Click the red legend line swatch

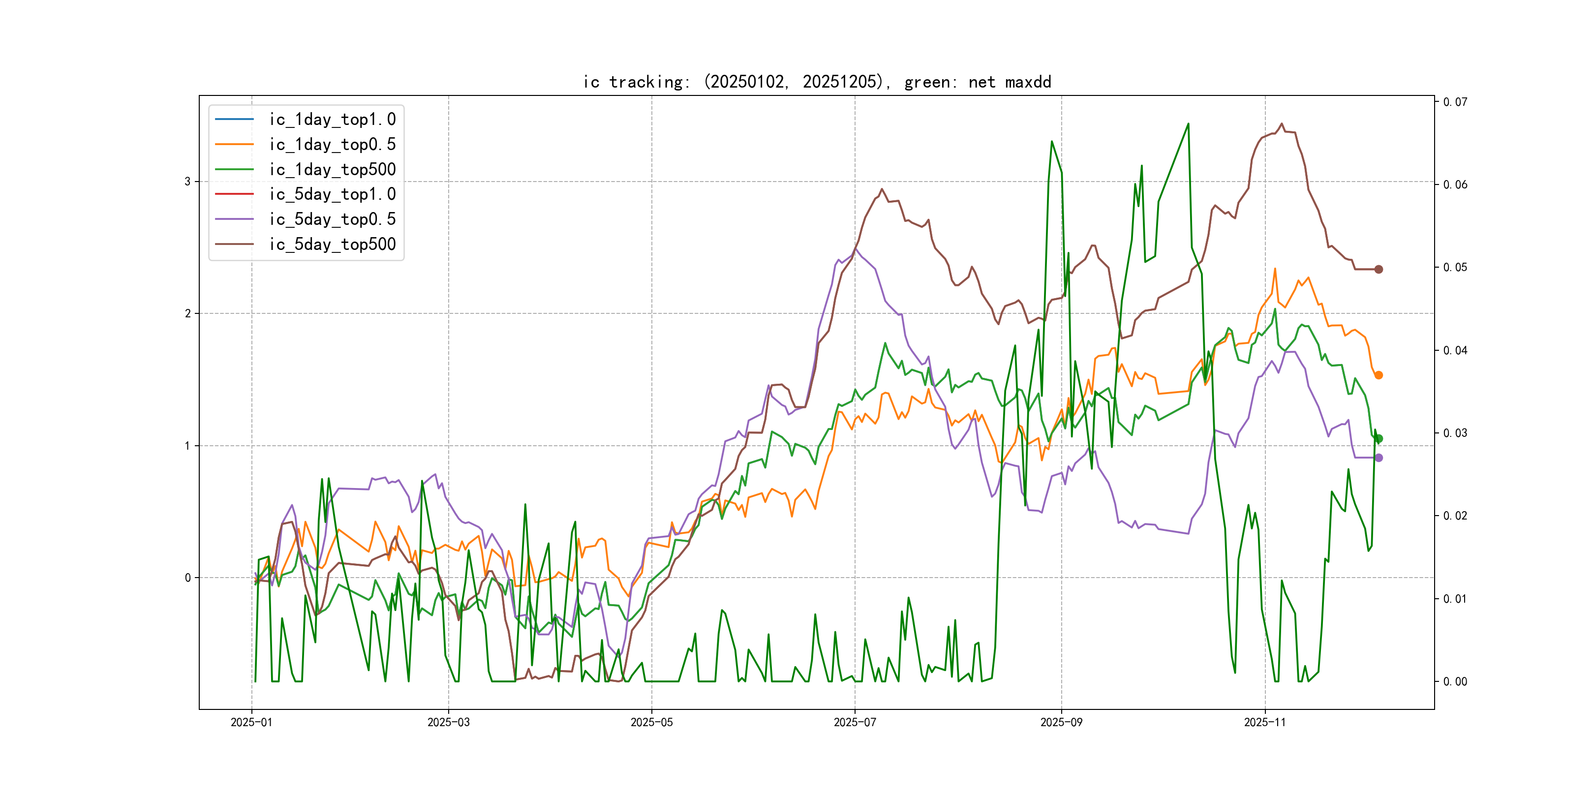point(234,194)
